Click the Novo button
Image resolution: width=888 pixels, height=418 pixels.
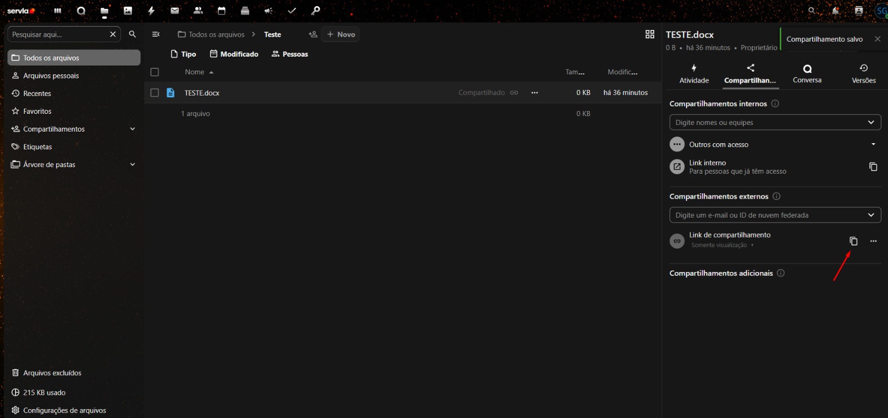click(x=340, y=34)
